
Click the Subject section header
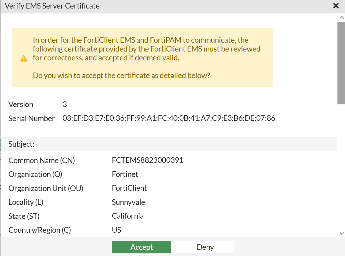(x=21, y=144)
